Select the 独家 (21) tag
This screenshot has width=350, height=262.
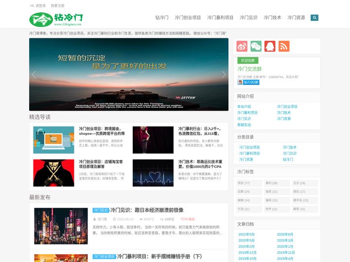[x=277, y=192]
